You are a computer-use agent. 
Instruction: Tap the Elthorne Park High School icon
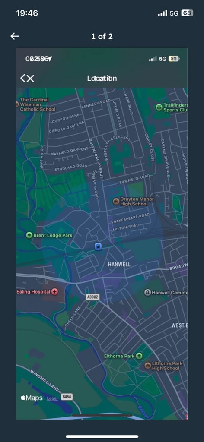coord(147,366)
